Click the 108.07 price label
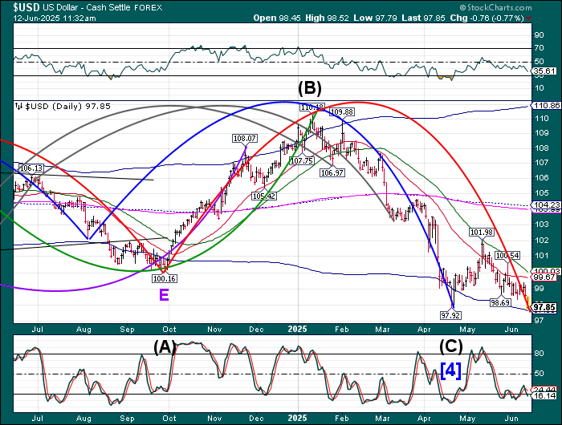Image resolution: width=562 pixels, height=425 pixels. pyautogui.click(x=244, y=139)
